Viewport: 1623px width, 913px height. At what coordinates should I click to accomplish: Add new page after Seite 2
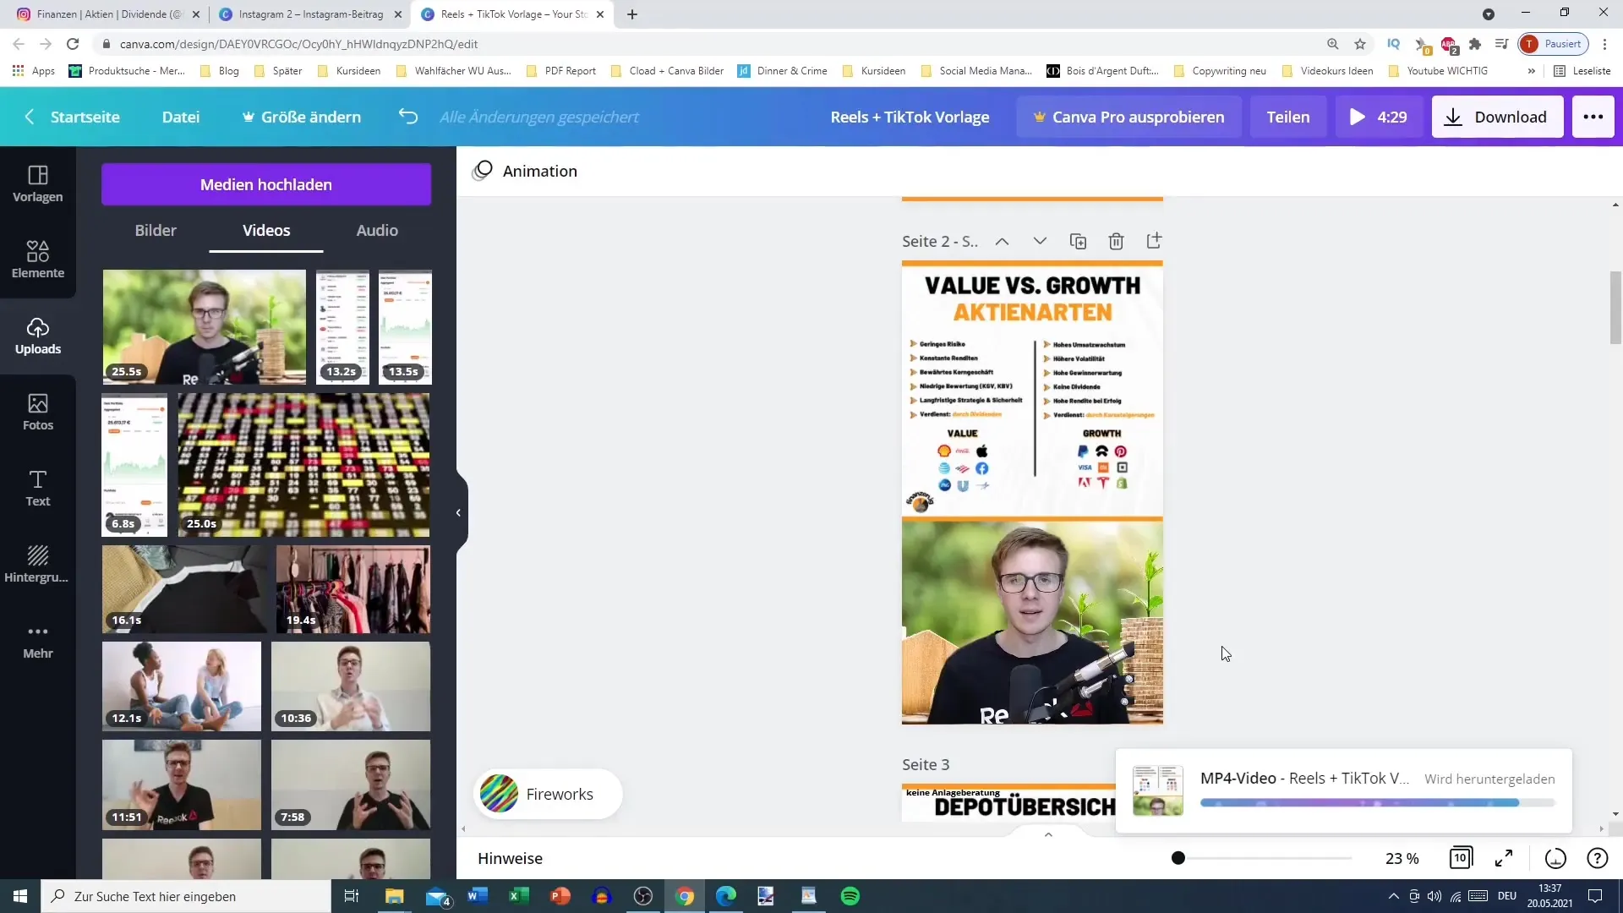[x=1154, y=241]
